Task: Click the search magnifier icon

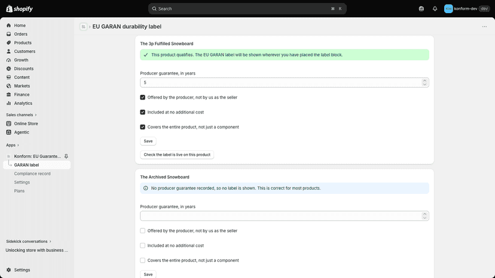Action: click(x=154, y=9)
